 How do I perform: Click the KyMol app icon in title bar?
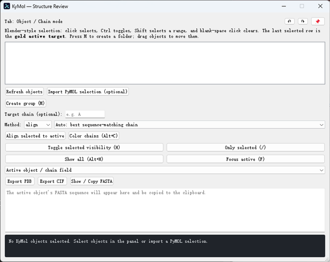(x=7, y=6)
